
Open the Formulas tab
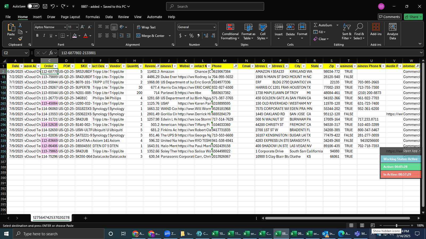coord(93,17)
